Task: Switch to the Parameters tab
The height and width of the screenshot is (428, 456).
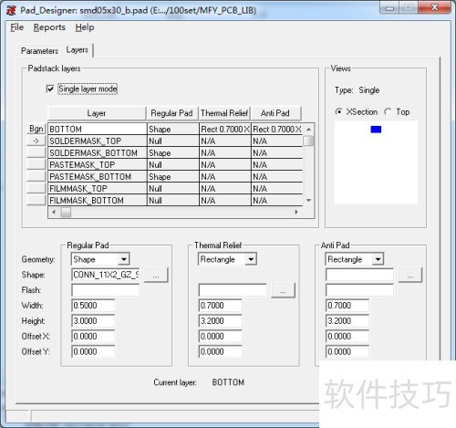Action: tap(39, 51)
